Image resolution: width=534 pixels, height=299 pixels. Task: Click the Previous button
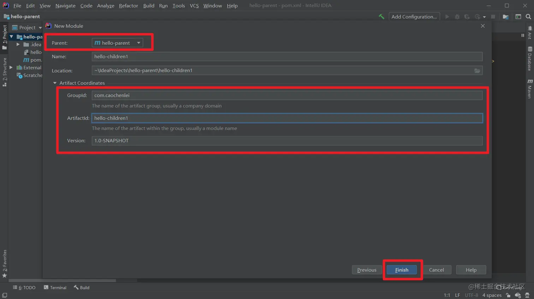[x=367, y=270]
